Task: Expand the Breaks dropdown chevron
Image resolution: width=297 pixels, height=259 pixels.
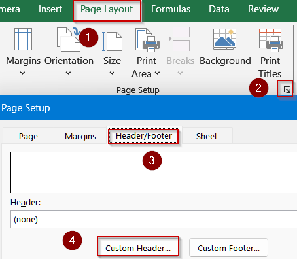Action: (x=180, y=73)
